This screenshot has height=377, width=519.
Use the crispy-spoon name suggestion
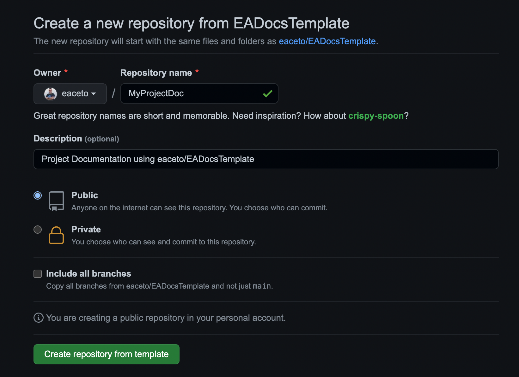[376, 116]
